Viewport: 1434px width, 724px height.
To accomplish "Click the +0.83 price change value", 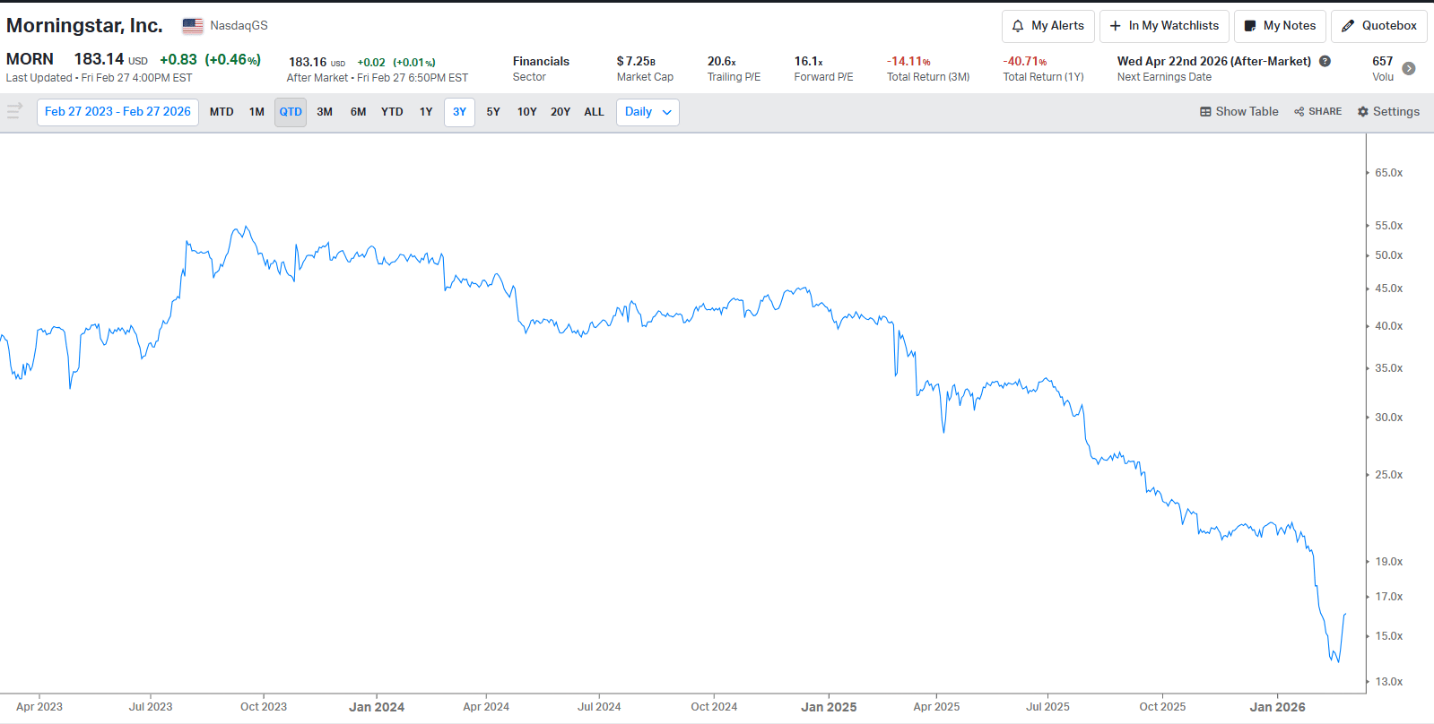I will click(178, 59).
